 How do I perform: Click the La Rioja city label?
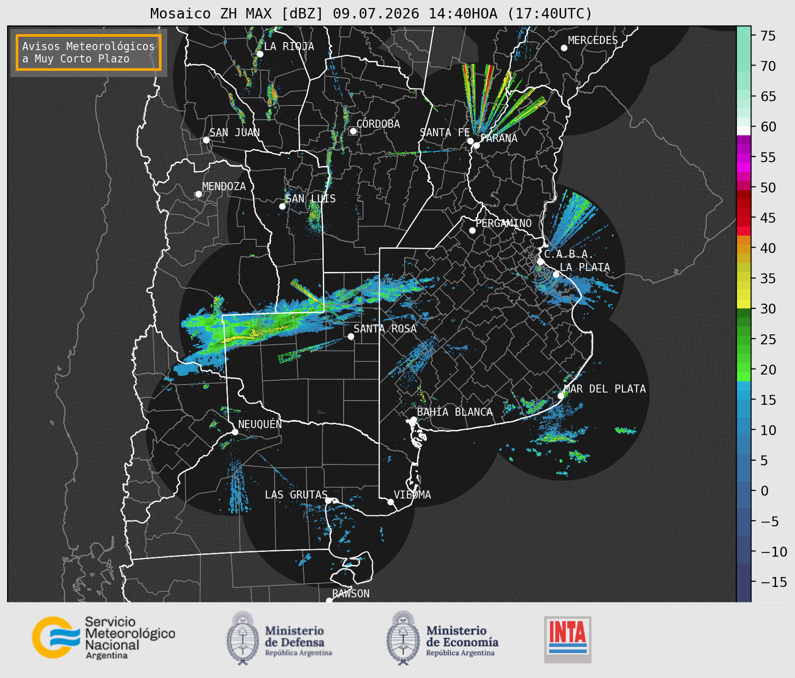tap(289, 46)
